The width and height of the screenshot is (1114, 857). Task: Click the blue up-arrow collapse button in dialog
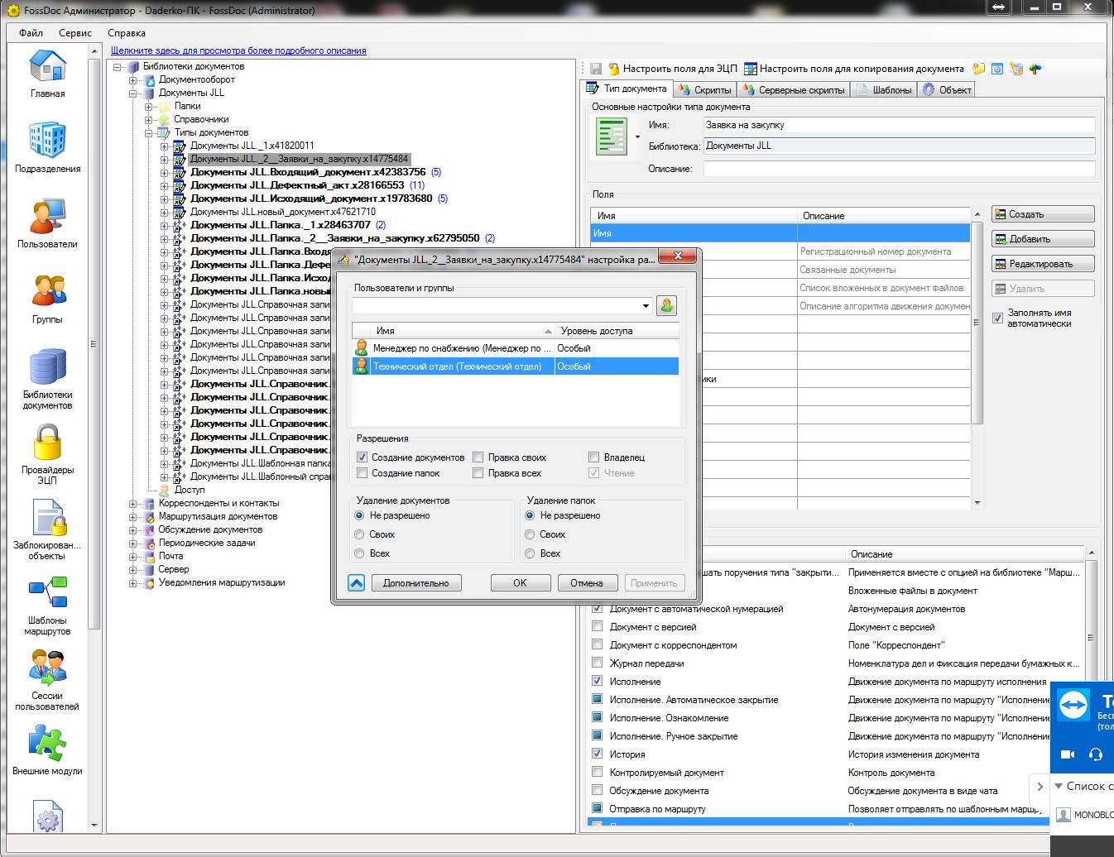coord(356,583)
